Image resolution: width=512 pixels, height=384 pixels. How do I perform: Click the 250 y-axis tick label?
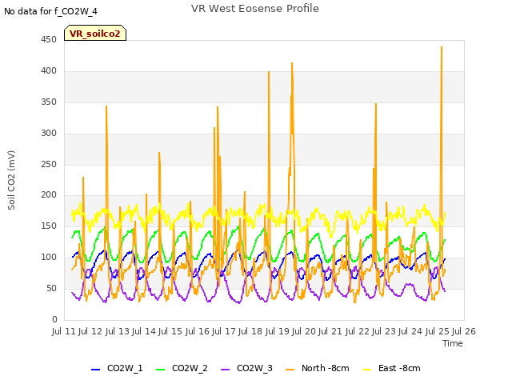pyautogui.click(x=49, y=164)
